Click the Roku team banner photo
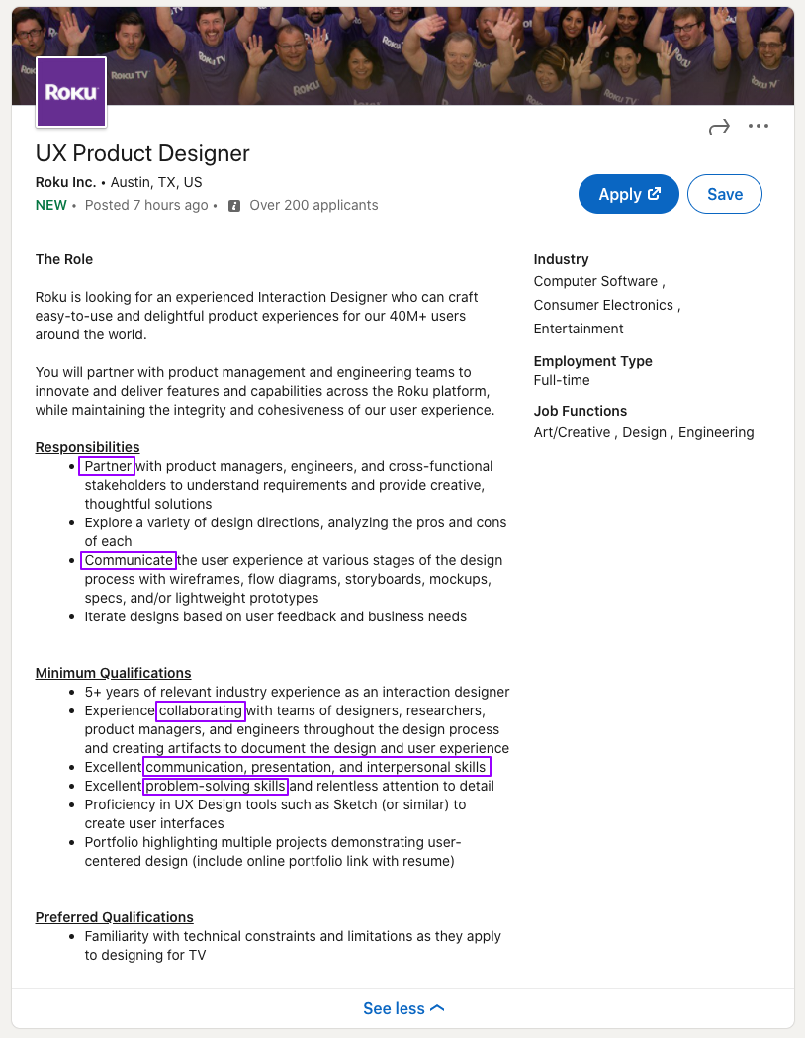The height and width of the screenshot is (1038, 805). (445, 54)
